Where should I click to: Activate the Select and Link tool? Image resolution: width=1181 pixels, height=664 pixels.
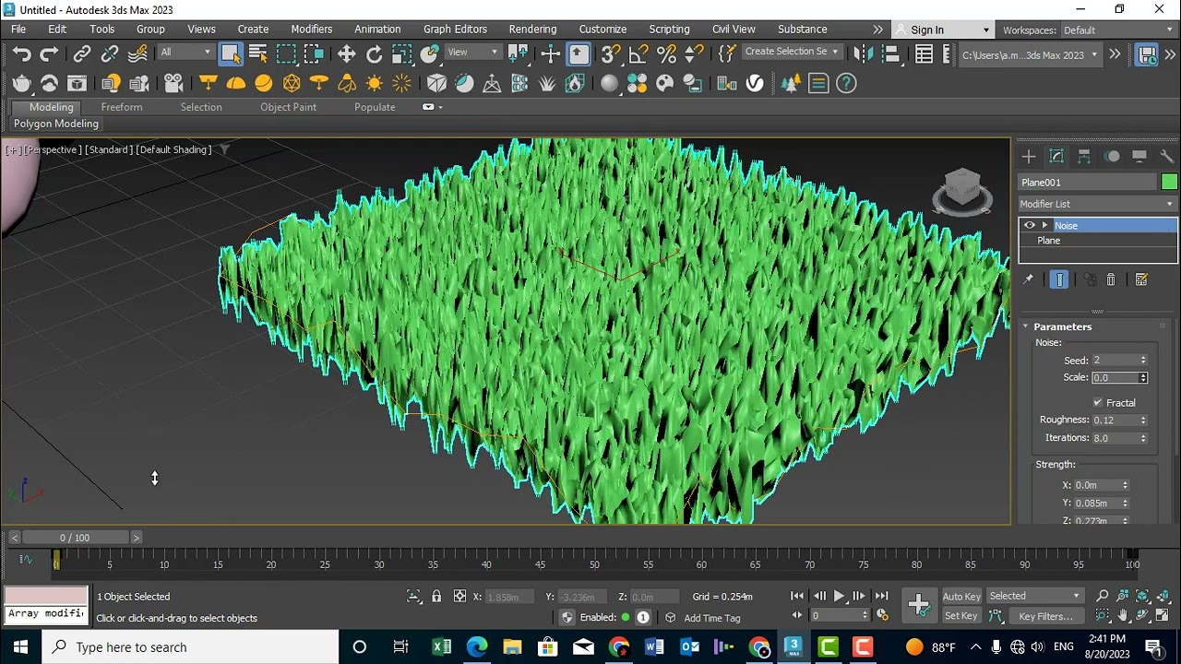82,54
